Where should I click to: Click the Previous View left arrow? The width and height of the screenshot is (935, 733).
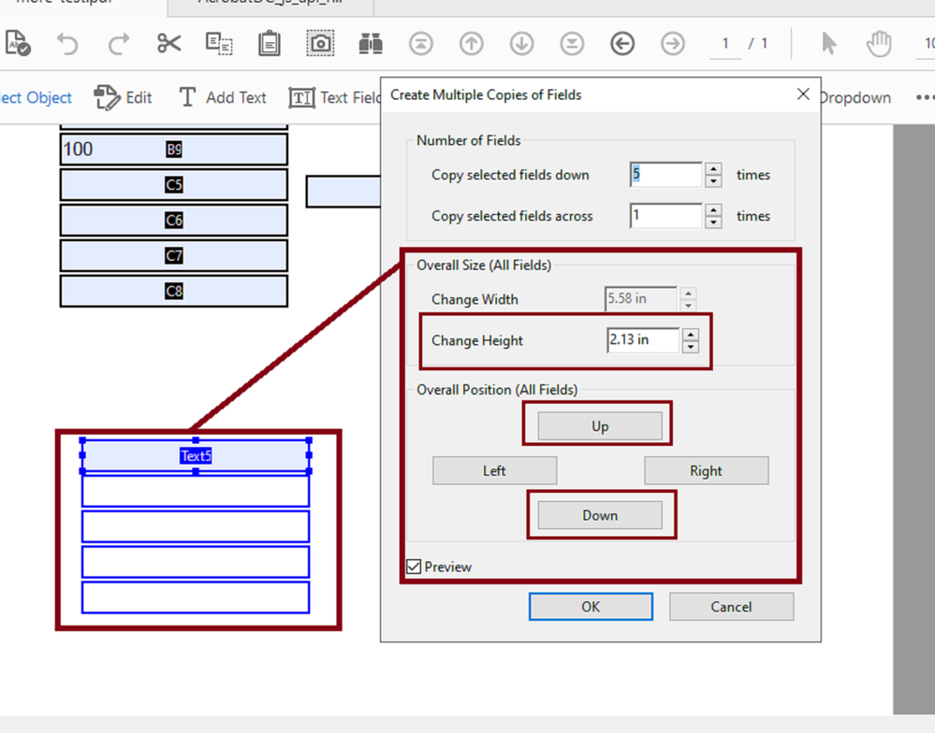(x=622, y=44)
